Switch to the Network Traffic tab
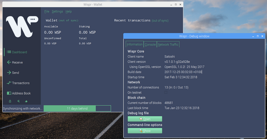Screen dimensions: 267x139 (x=168, y=44)
